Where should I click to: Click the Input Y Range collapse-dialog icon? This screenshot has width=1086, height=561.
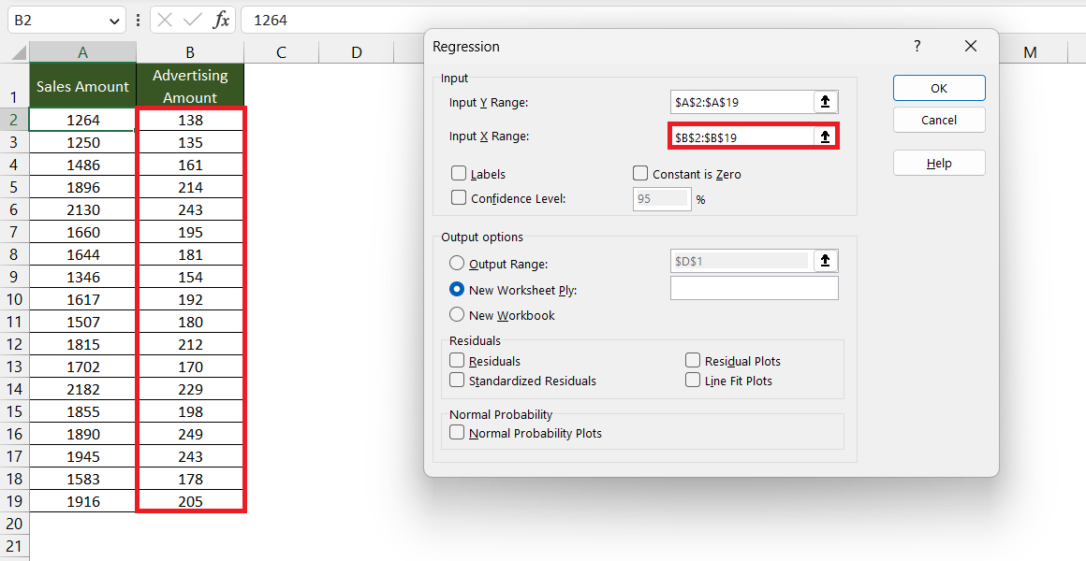pos(825,102)
